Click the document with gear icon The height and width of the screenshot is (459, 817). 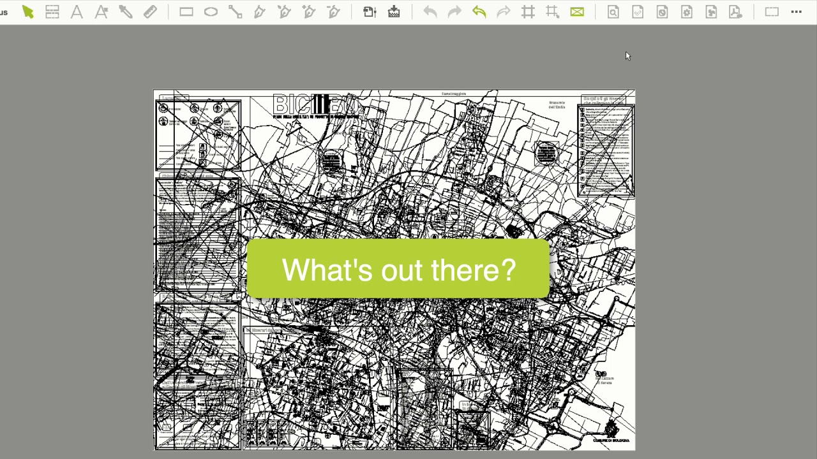(x=687, y=12)
